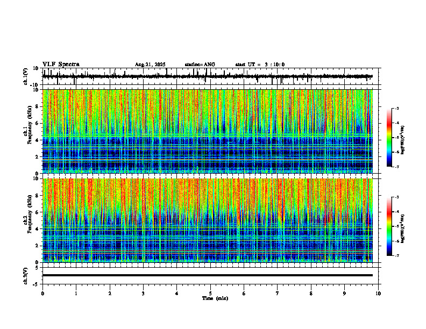Click the "6" kHz tick on ch.2 frequency axis

[x=37, y=212]
